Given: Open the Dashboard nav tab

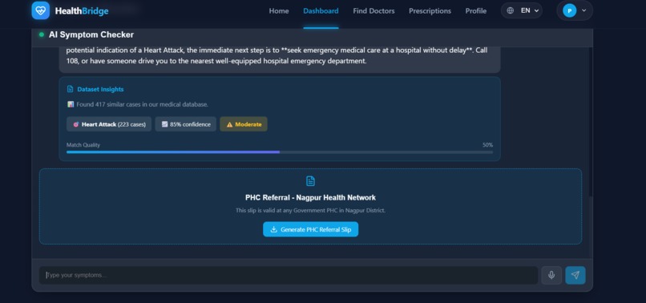Looking at the screenshot, I should (321, 11).
